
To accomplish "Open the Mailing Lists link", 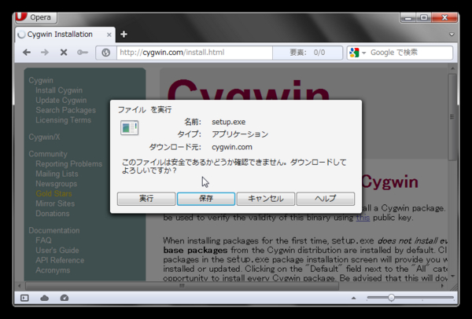I will [x=57, y=174].
